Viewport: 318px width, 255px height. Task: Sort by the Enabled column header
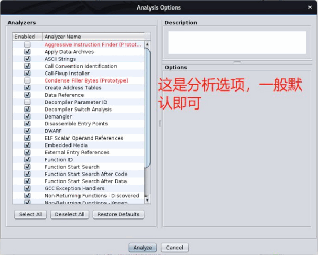pyautogui.click(x=28, y=37)
